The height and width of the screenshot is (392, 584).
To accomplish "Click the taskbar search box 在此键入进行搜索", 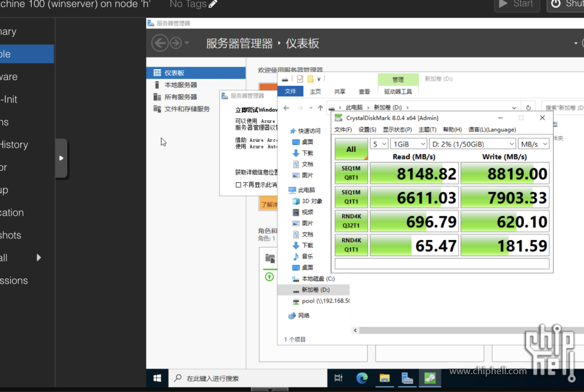I will click(248, 378).
